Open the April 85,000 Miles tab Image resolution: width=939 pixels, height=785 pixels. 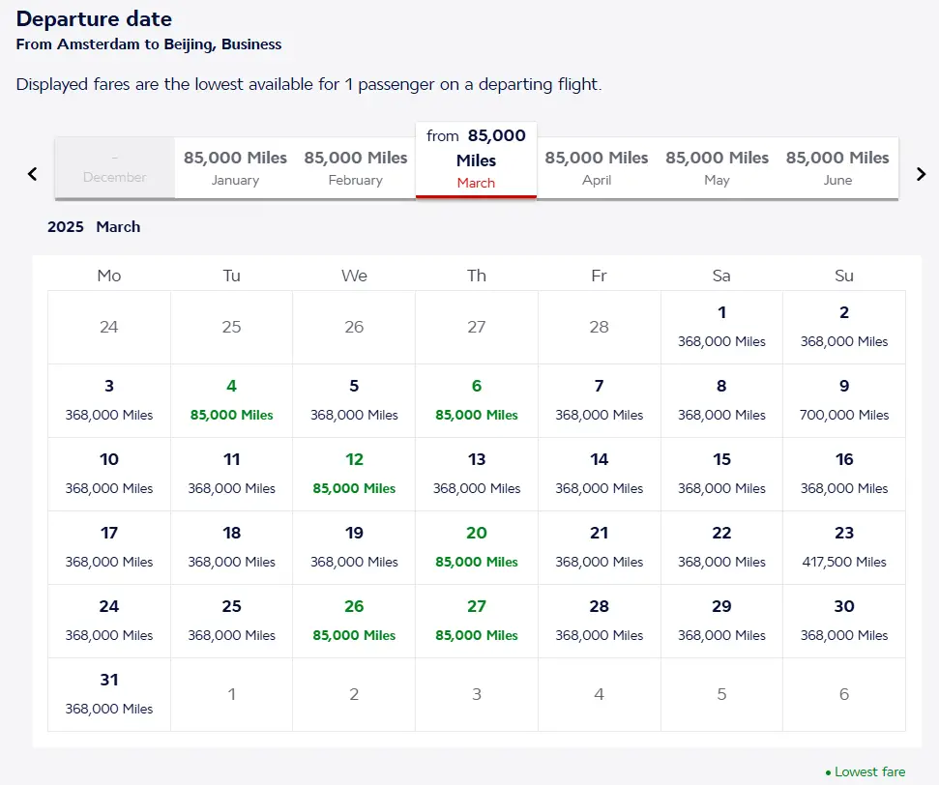[597, 167]
